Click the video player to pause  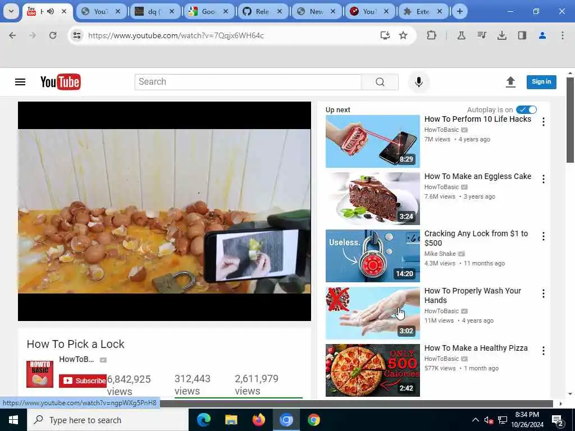pyautogui.click(x=165, y=211)
